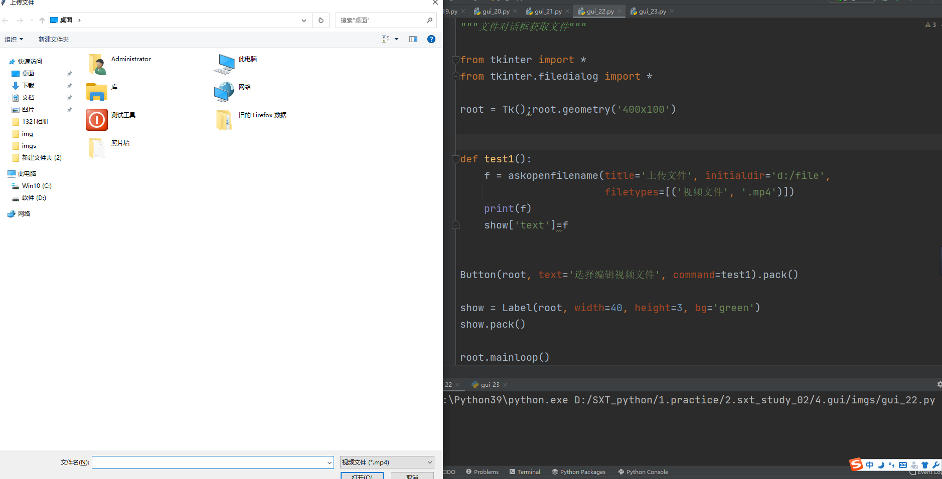Click the magnifier icon in search box
942x479 pixels.
[429, 21]
